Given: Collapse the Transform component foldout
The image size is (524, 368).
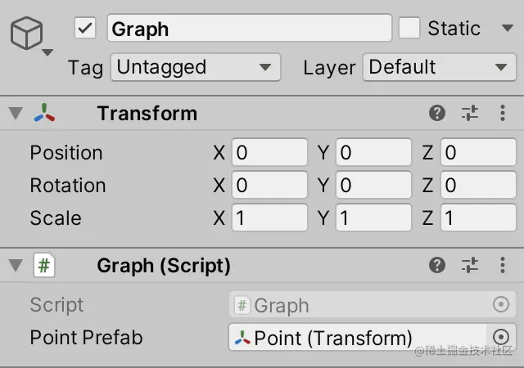Looking at the screenshot, I should (16, 113).
